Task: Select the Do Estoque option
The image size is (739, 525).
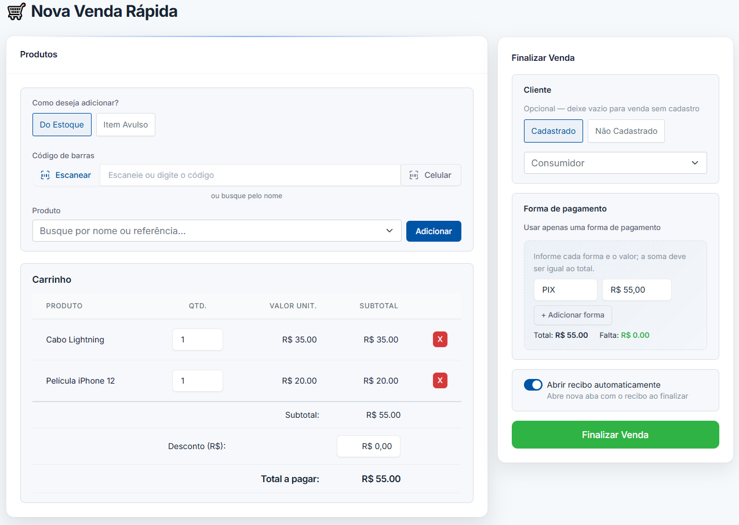Action: (62, 125)
